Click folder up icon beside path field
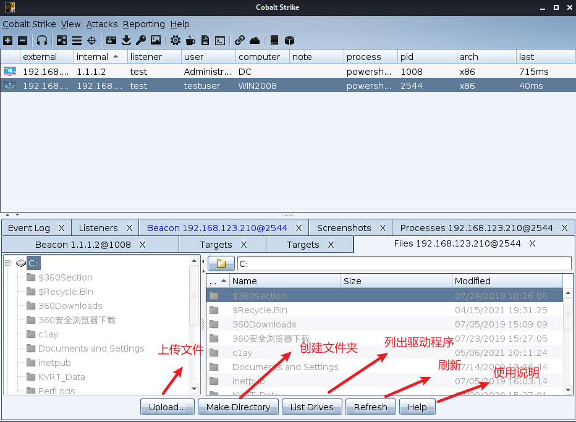The image size is (576, 422). coord(221,264)
